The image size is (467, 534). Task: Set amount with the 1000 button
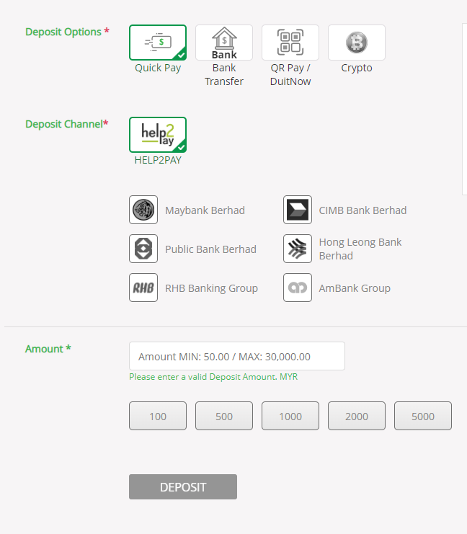290,416
